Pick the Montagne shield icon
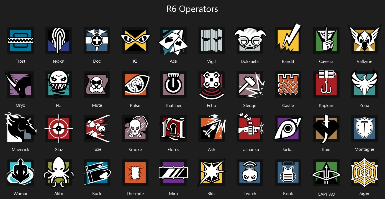 click(x=365, y=129)
